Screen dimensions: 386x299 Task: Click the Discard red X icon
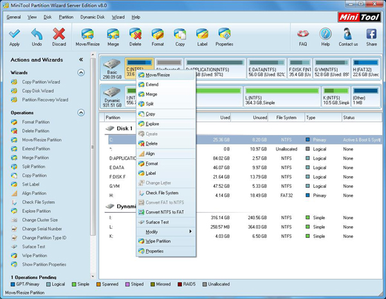(x=59, y=34)
